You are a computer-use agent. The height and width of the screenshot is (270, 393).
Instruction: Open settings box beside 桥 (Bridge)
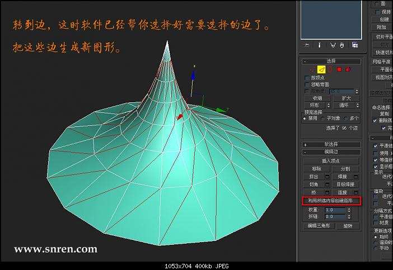pos(327,193)
